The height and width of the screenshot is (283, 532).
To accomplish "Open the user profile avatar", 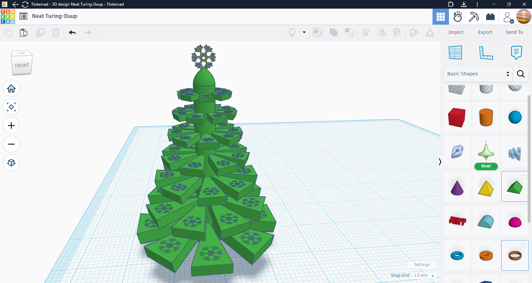I will [x=524, y=17].
